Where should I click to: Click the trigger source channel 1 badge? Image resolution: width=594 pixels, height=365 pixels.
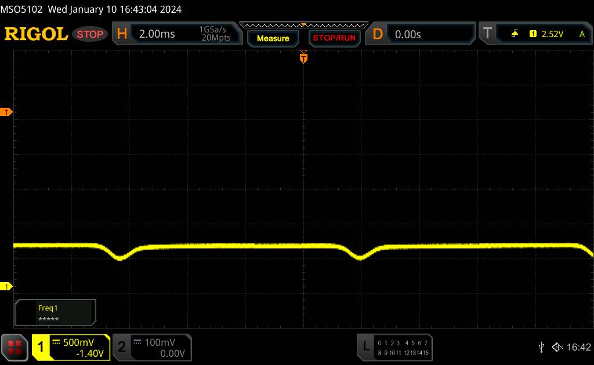coord(533,34)
